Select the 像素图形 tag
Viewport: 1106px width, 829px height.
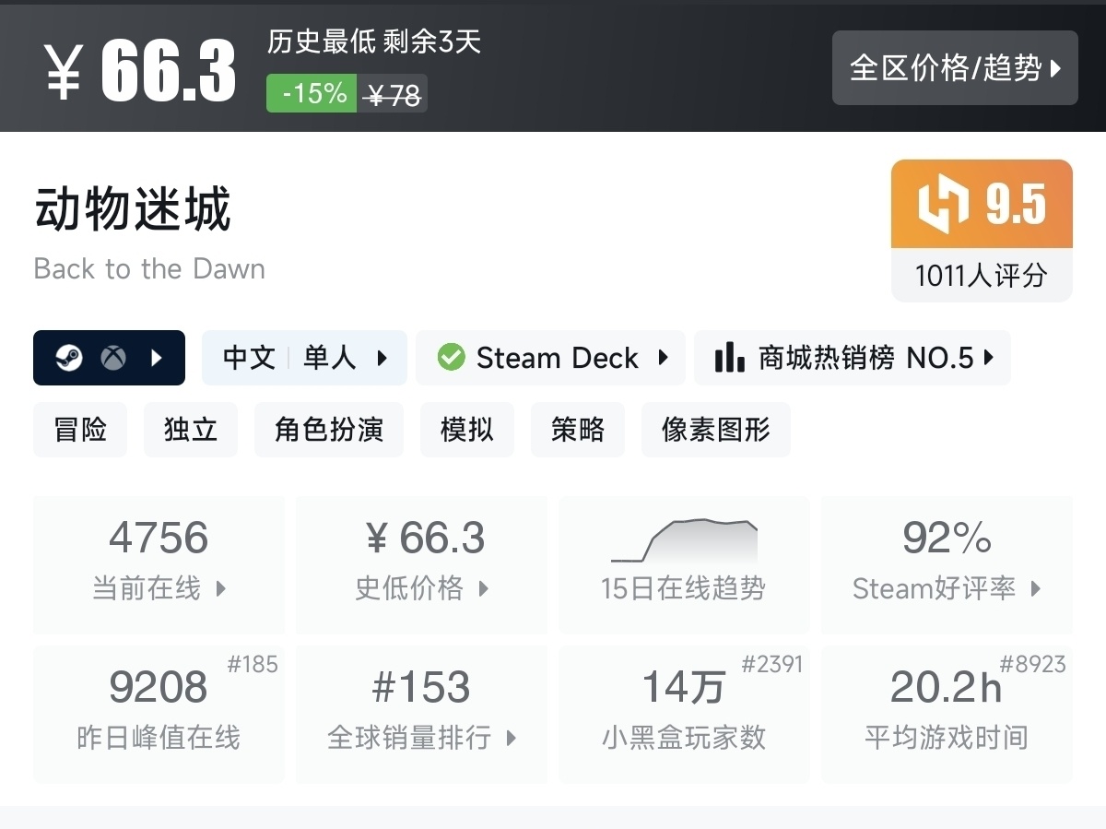pos(715,430)
